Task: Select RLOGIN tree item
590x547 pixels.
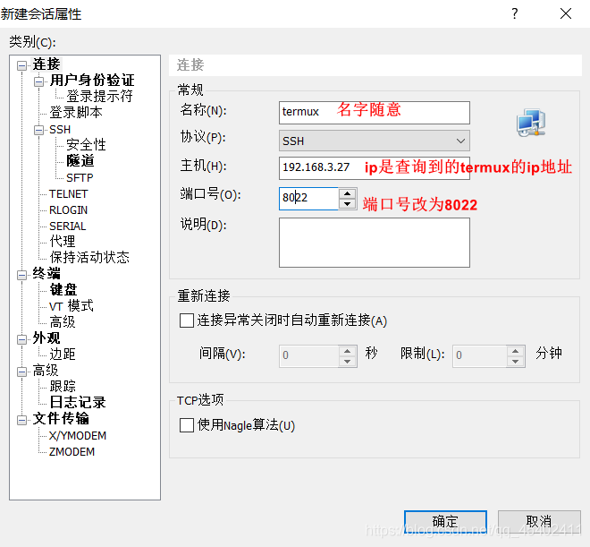Action: pos(69,210)
